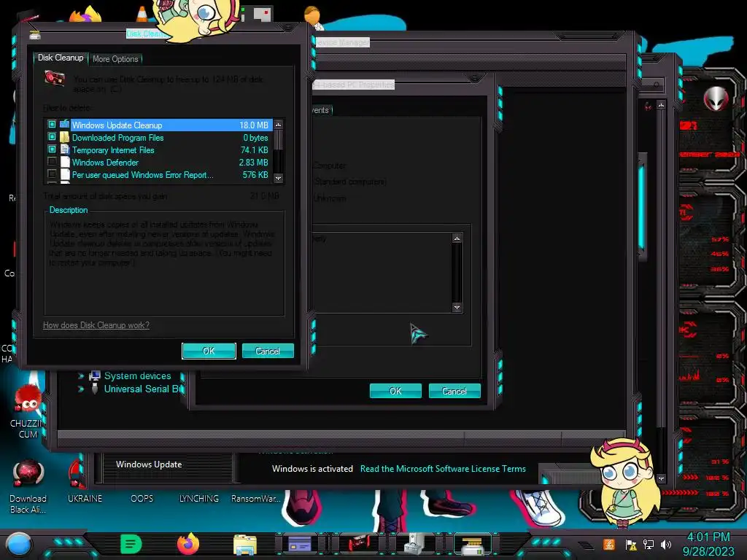Viewport: 747px width, 560px height.
Task: Switch to the More Options tab
Action: coord(115,59)
